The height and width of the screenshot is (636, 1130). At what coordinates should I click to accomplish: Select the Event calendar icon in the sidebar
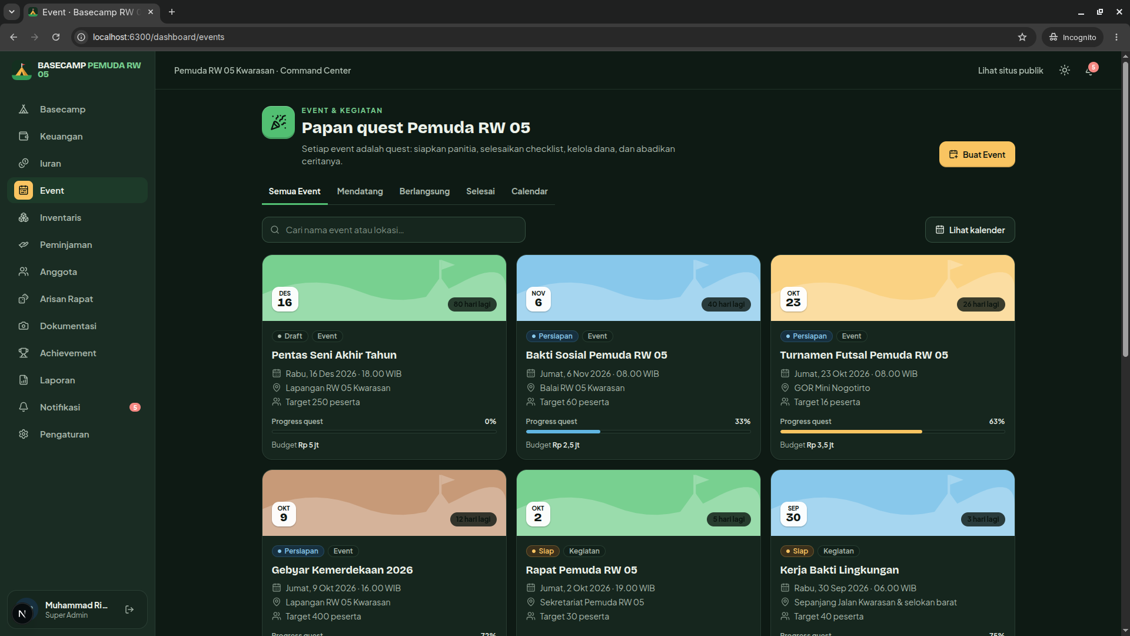[24, 191]
